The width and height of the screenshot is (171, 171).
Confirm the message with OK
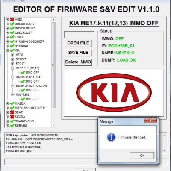tap(142, 156)
